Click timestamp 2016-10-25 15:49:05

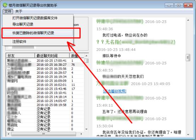150,84
